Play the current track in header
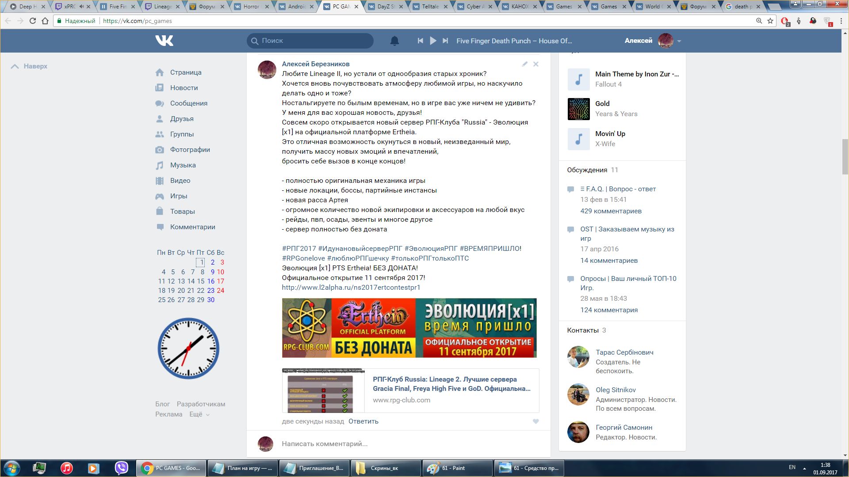 pos(433,41)
